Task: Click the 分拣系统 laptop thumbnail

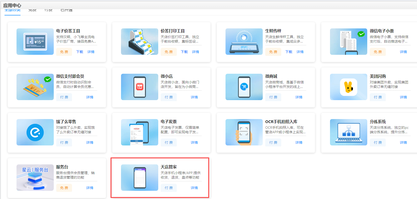Action: pos(348,132)
